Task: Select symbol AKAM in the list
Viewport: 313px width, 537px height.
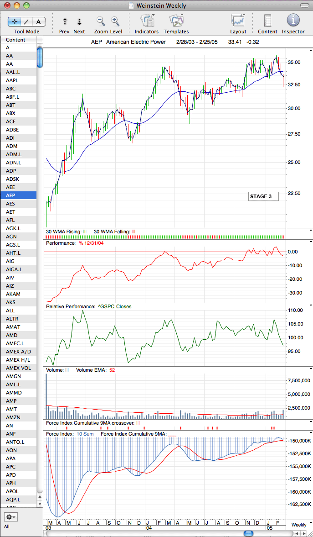Action: tap(18, 294)
